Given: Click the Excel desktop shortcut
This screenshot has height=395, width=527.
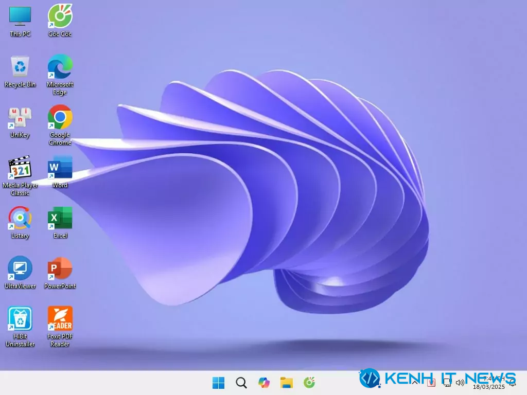Looking at the screenshot, I should coord(60,223).
